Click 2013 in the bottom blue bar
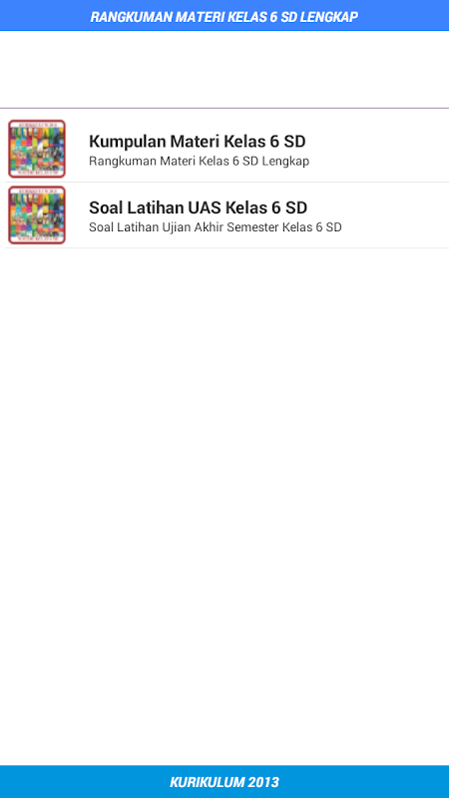This screenshot has width=449, height=798. click(x=263, y=782)
